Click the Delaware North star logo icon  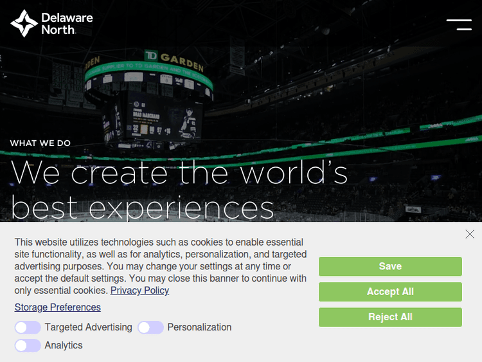[x=24, y=23]
